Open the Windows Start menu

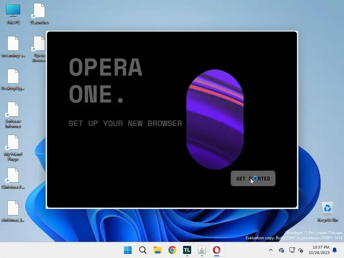[x=128, y=250]
